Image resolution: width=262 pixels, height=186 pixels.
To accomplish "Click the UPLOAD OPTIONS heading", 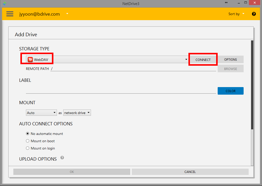I will tap(38, 159).
